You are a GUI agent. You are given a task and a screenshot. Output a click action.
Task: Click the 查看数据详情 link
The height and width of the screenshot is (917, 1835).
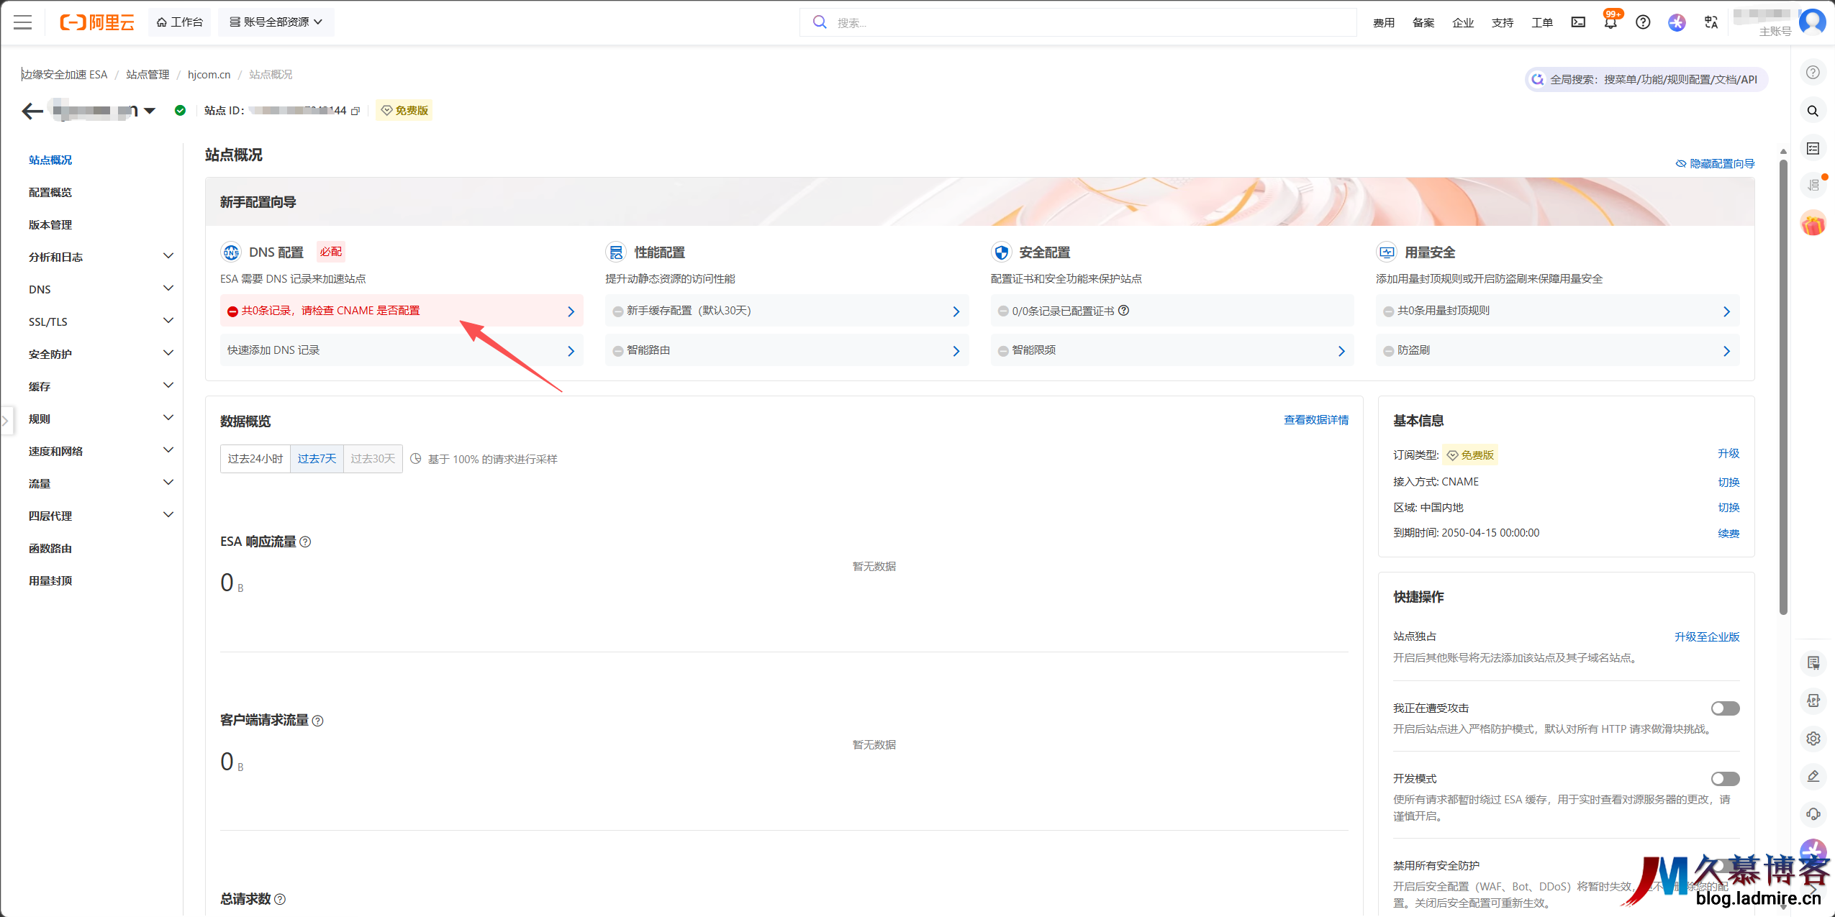click(1316, 420)
